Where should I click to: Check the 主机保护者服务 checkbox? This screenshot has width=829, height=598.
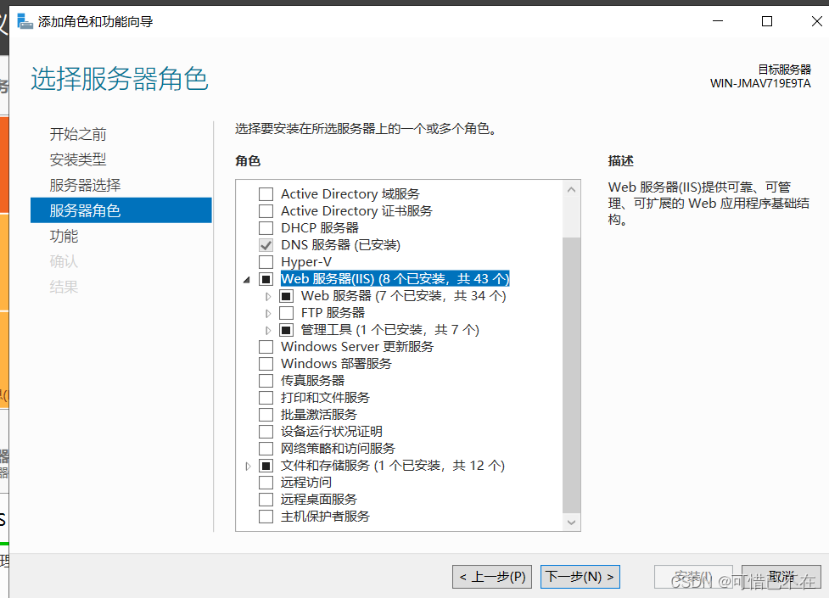pyautogui.click(x=266, y=516)
